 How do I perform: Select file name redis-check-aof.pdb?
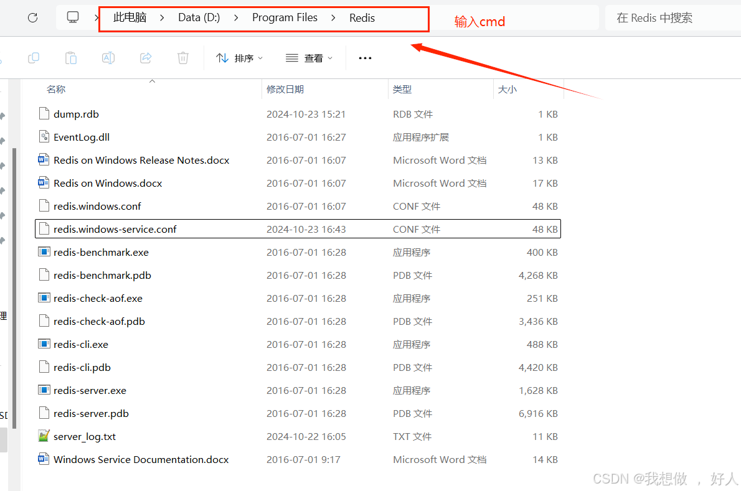(99, 322)
